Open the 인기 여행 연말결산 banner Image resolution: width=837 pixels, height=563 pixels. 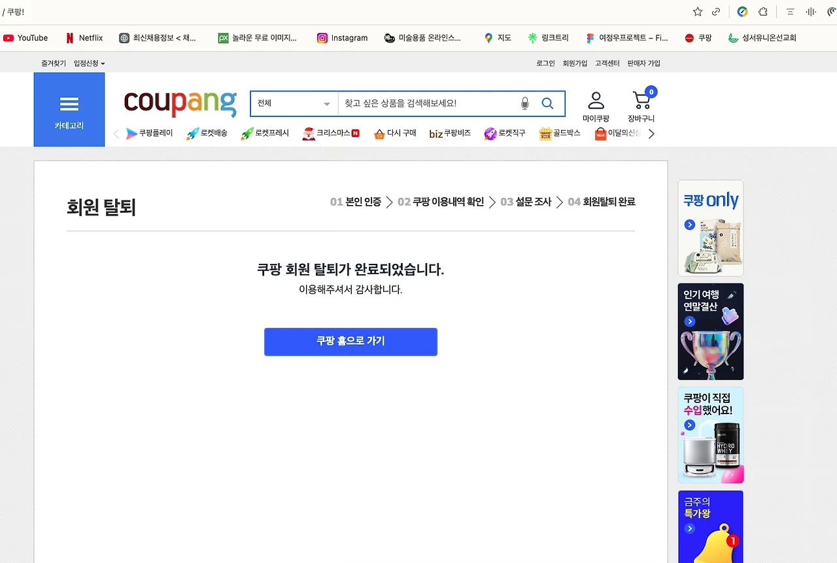point(711,331)
